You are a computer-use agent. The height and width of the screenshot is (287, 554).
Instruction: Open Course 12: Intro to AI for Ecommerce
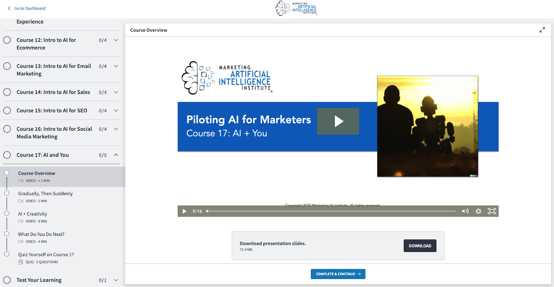pos(46,44)
